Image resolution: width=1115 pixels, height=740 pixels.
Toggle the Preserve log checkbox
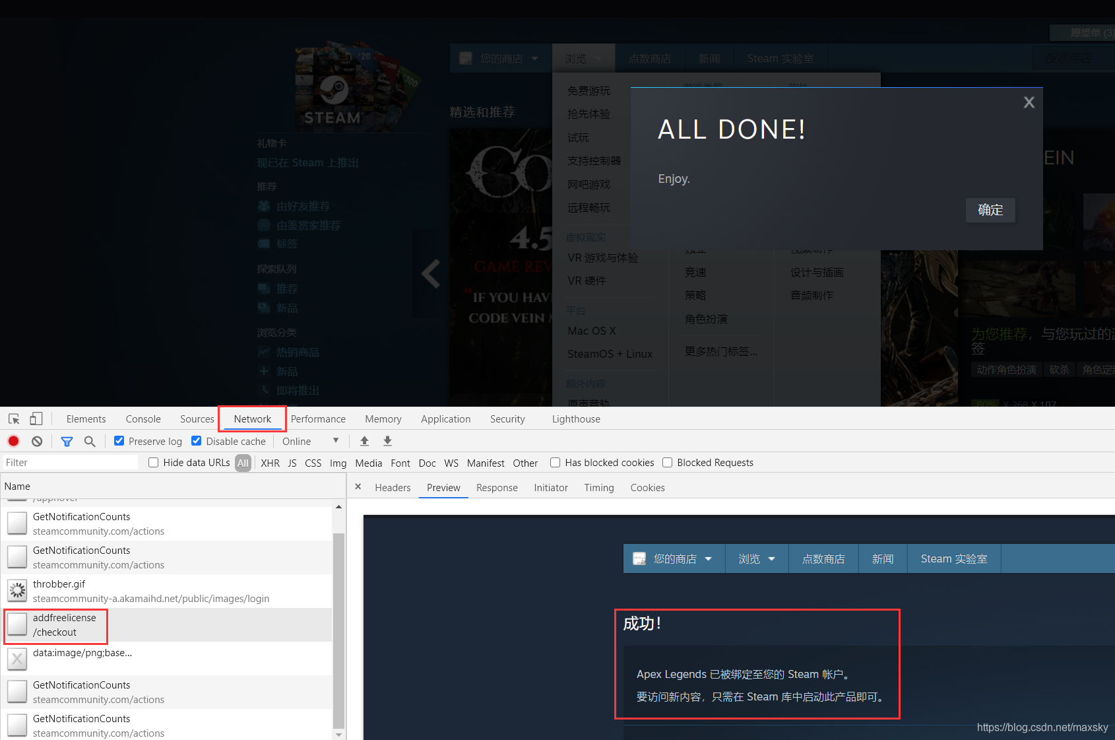[119, 441]
